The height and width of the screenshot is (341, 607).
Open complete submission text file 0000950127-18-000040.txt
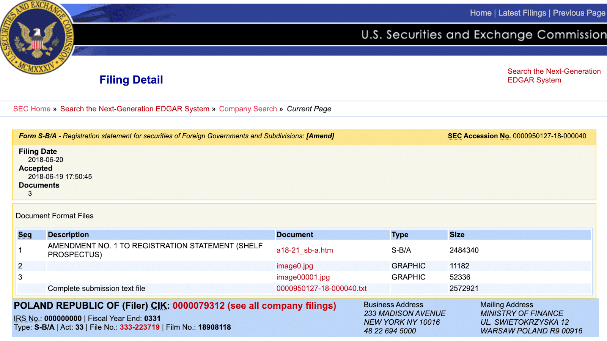tap(321, 289)
